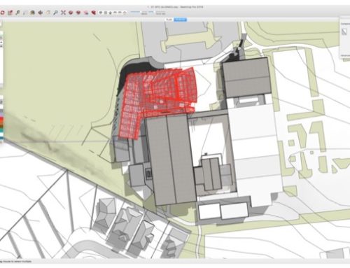Select the highlighted blue scene tab

coord(181,20)
